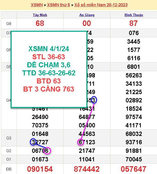The image size is (157, 174).
Task: Select the Tây Ninh column header link
Action: point(40,15)
